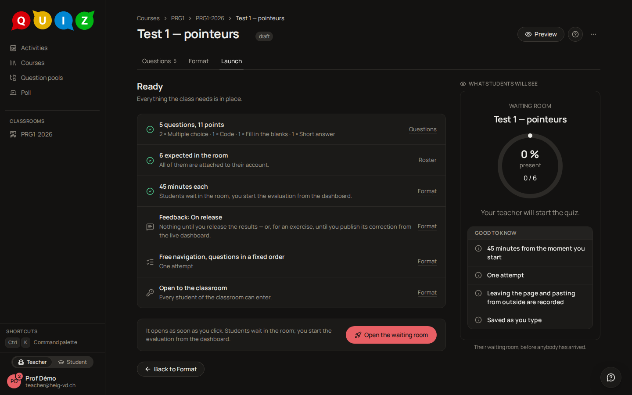
Task: Click the check icon beside 6 expected in the room
Action: click(x=150, y=160)
